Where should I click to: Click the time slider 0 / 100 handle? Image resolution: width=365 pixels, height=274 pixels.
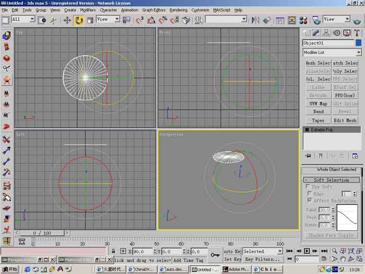click(42, 233)
